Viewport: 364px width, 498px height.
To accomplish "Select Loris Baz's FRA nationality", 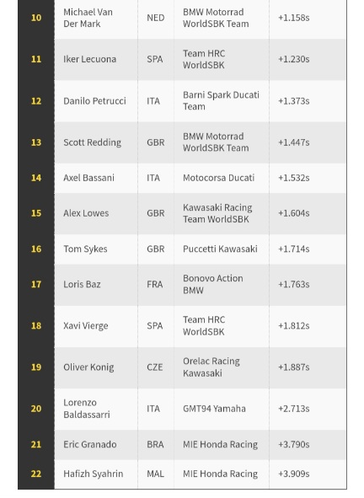I will point(155,284).
